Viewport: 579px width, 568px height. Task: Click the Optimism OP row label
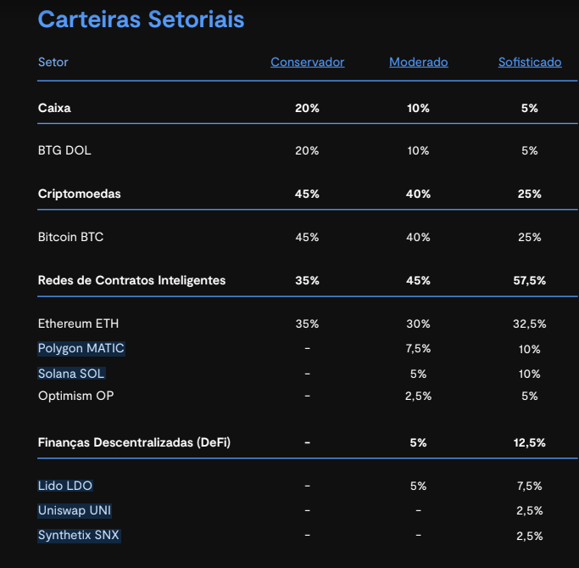click(75, 396)
